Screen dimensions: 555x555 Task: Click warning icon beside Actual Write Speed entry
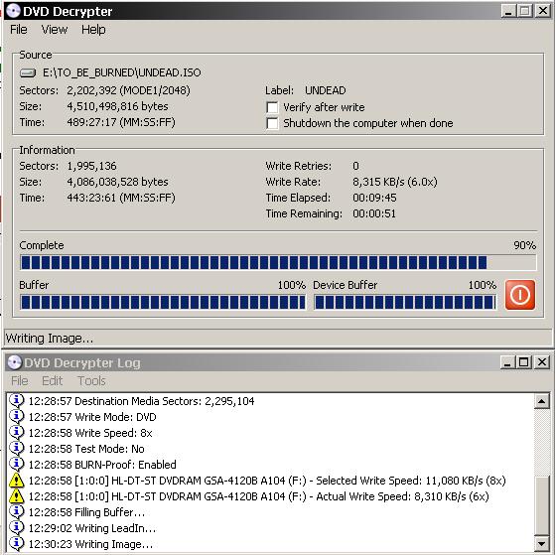pos(16,496)
